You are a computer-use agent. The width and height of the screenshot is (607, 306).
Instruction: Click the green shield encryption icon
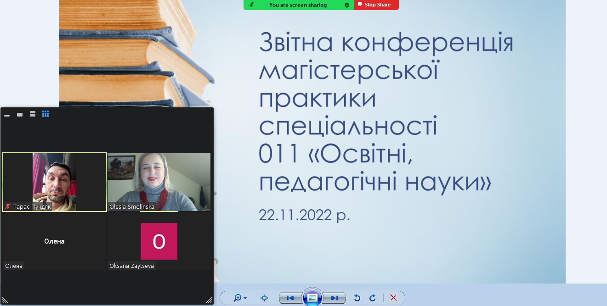(x=347, y=5)
